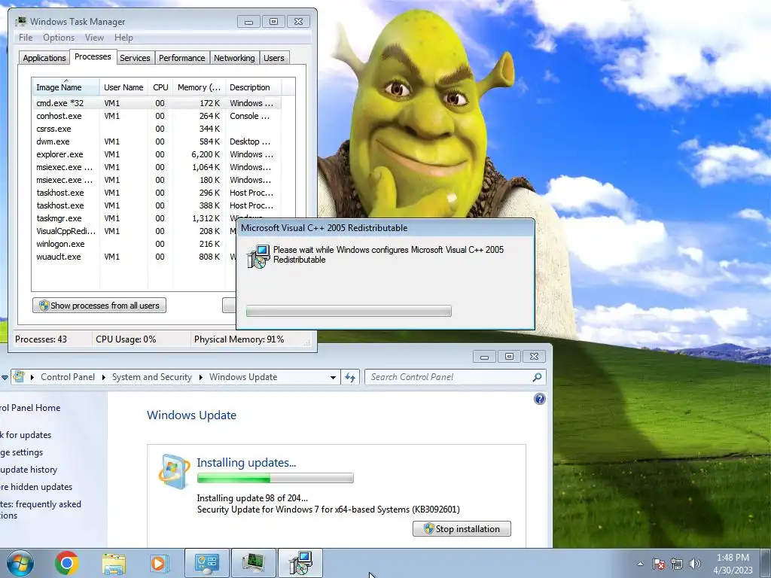Open the update history link in sidebar

(29, 470)
